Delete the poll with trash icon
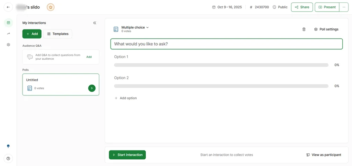 pos(304,29)
